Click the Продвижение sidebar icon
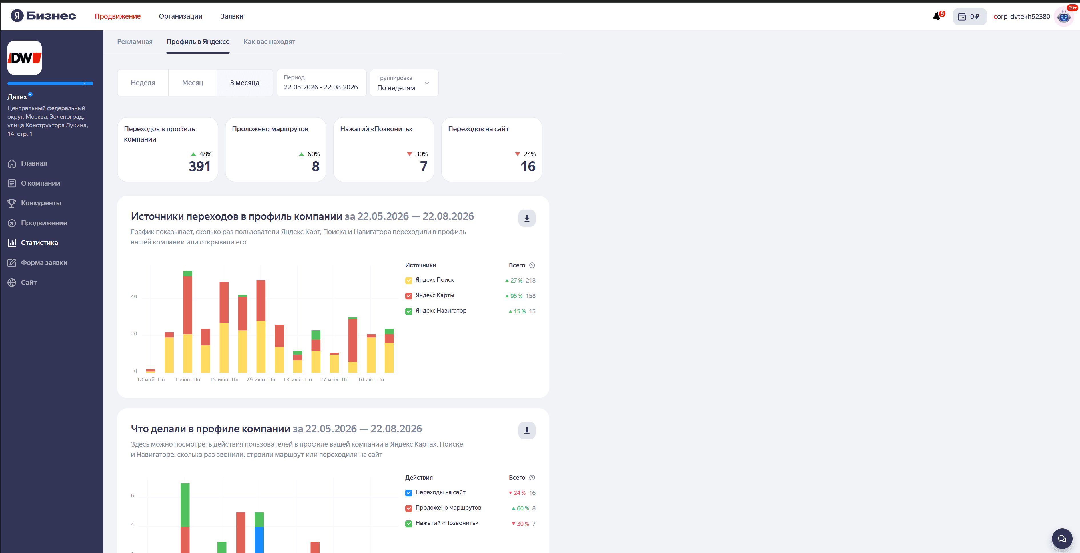This screenshot has width=1080, height=553. tap(12, 223)
